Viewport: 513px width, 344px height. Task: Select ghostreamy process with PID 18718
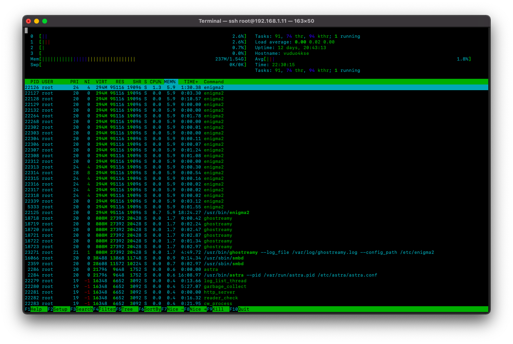coord(256,218)
